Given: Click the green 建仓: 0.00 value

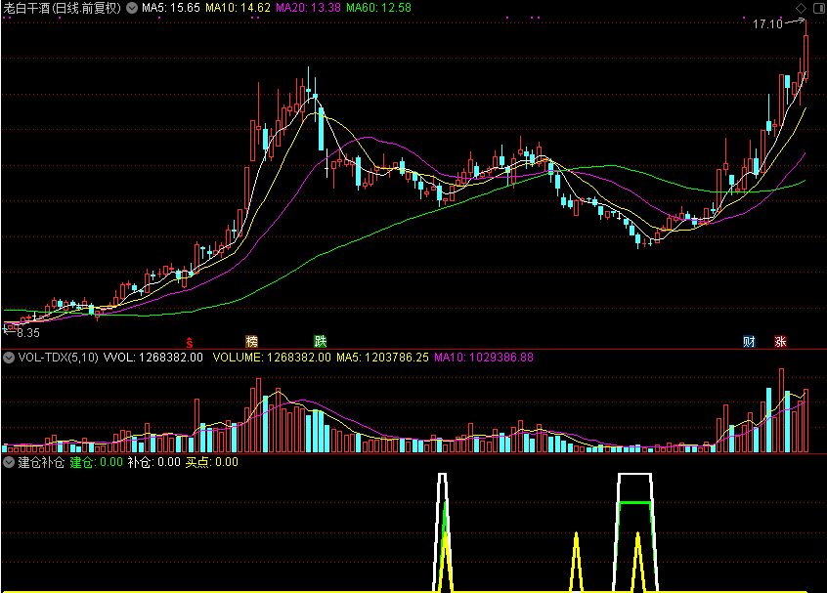Looking at the screenshot, I should (96, 462).
